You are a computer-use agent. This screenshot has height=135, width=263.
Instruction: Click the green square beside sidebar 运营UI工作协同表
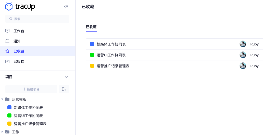(x=9, y=115)
